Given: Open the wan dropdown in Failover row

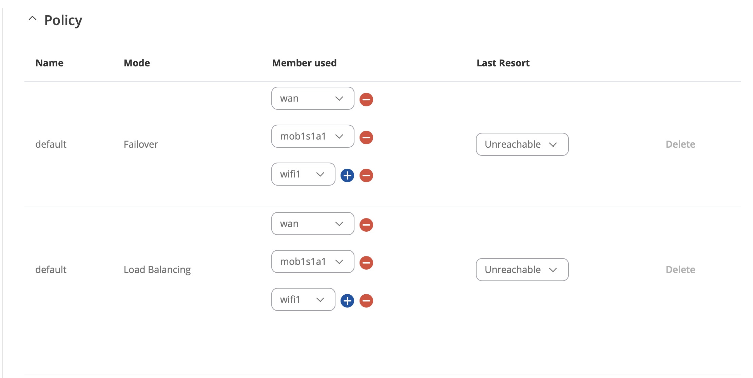Looking at the screenshot, I should (x=313, y=98).
